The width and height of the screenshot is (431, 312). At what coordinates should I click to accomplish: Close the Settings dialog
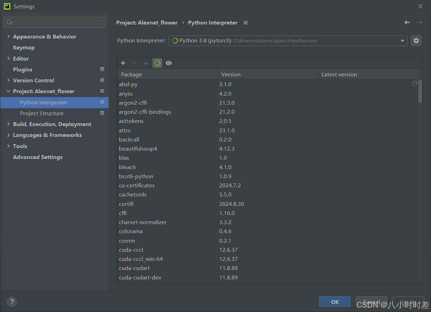click(x=420, y=6)
